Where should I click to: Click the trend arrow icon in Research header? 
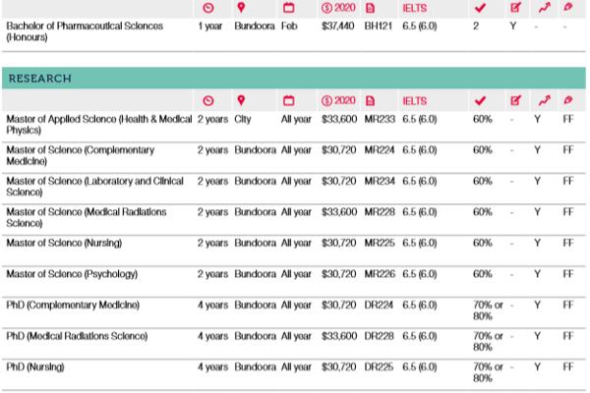pyautogui.click(x=542, y=100)
